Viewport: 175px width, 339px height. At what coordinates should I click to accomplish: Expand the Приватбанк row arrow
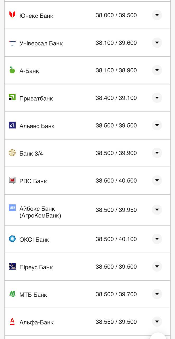point(157,98)
